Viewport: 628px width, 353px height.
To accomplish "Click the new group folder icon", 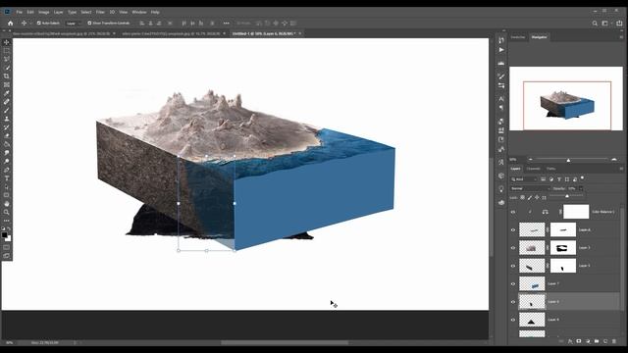I will (597, 341).
